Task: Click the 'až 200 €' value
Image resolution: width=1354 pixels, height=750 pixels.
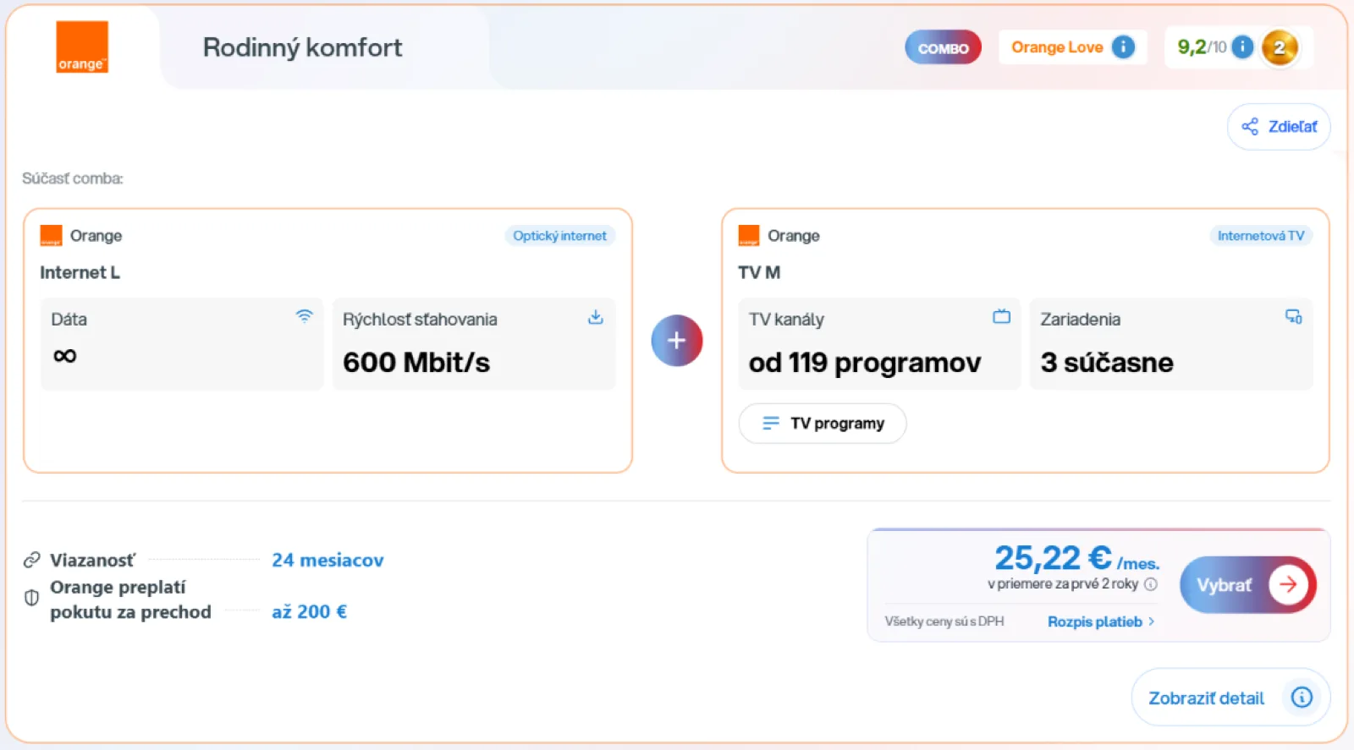Action: (309, 611)
